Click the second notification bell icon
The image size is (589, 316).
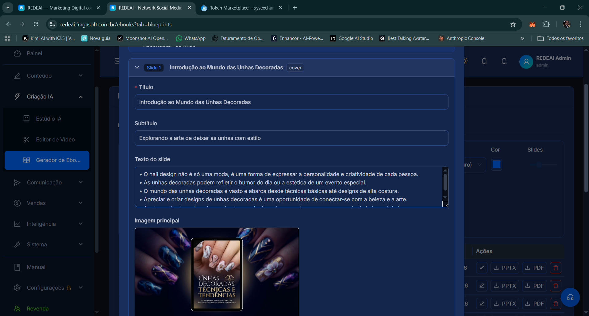click(x=504, y=61)
